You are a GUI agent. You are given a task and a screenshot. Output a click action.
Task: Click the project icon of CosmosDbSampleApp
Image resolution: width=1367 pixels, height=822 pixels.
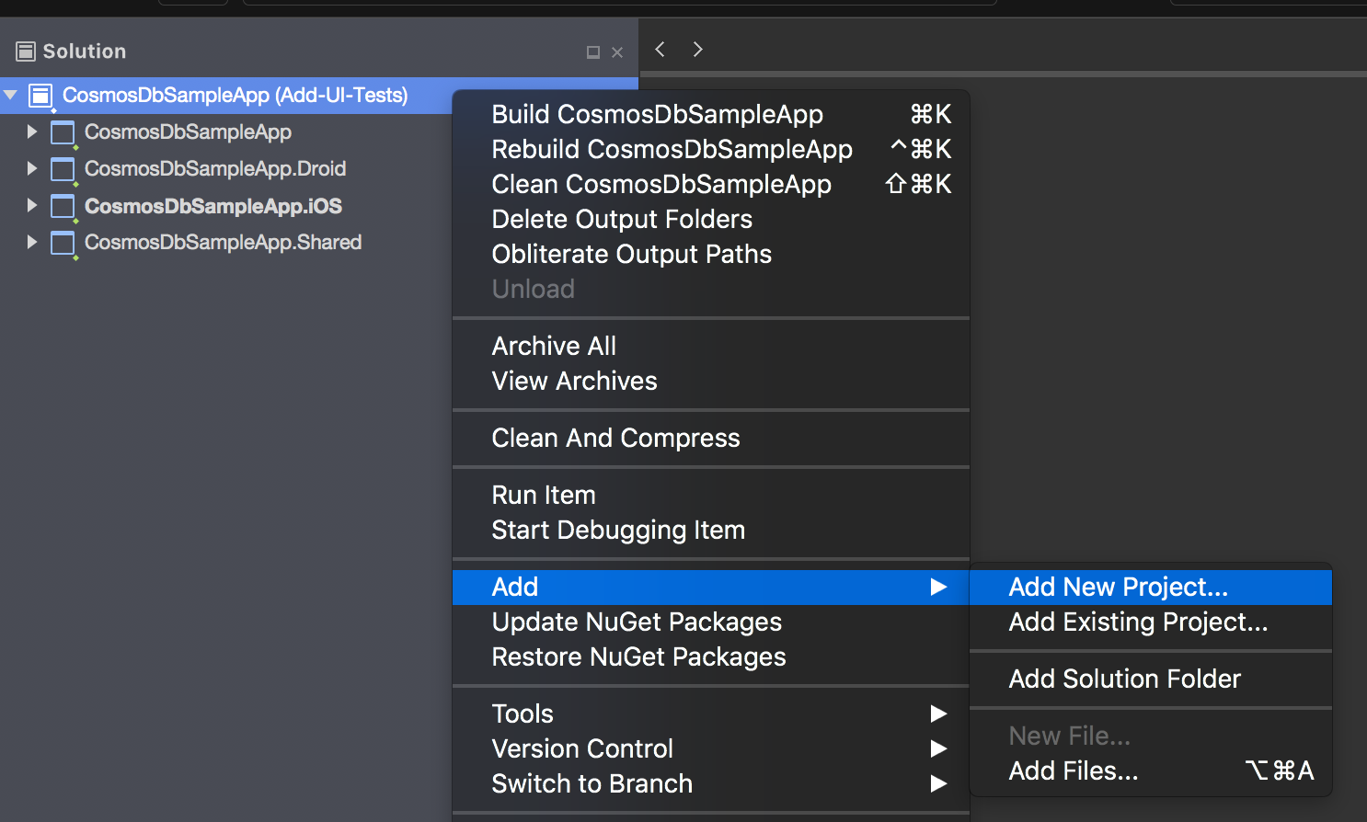click(x=63, y=133)
